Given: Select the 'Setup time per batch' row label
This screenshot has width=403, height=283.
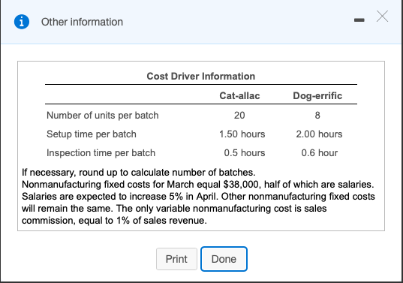Looking at the screenshot, I should pyautogui.click(x=92, y=134).
